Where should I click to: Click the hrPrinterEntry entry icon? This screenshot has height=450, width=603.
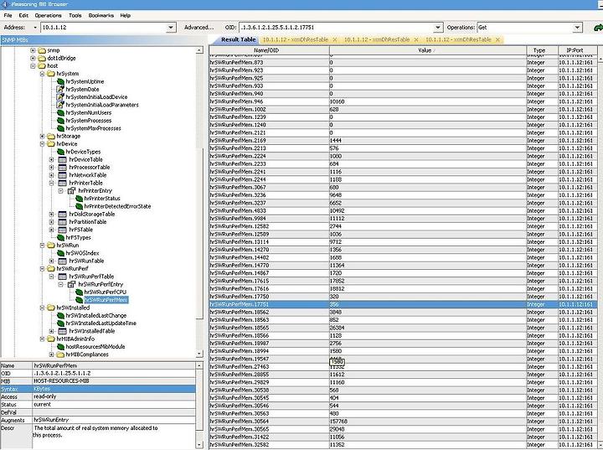pyautogui.click(x=71, y=190)
